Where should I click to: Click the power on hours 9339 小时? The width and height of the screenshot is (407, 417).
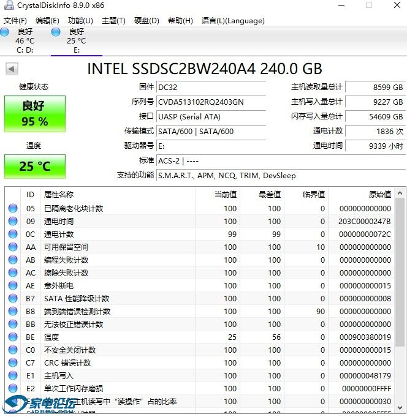pyautogui.click(x=376, y=146)
